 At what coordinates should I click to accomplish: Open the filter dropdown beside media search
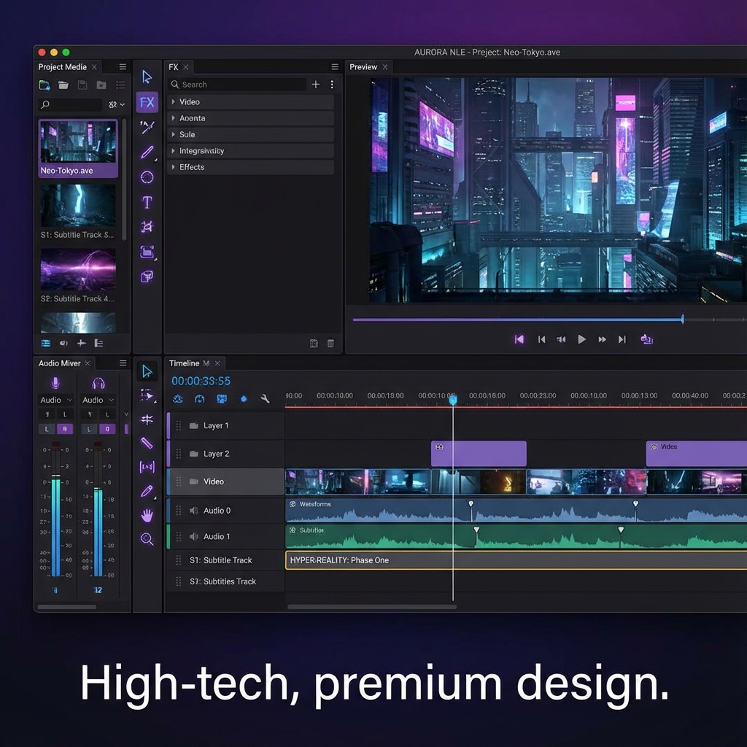point(116,104)
